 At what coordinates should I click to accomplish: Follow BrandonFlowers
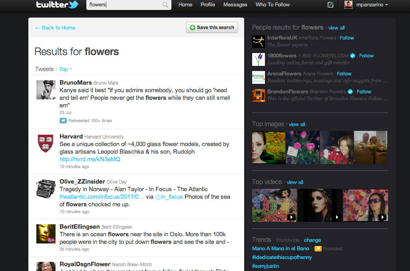point(364,92)
